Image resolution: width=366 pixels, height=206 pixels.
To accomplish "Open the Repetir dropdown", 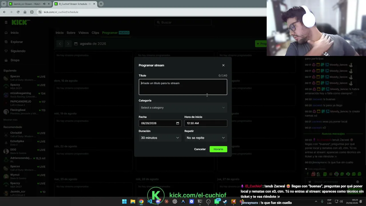I will 206,138.
